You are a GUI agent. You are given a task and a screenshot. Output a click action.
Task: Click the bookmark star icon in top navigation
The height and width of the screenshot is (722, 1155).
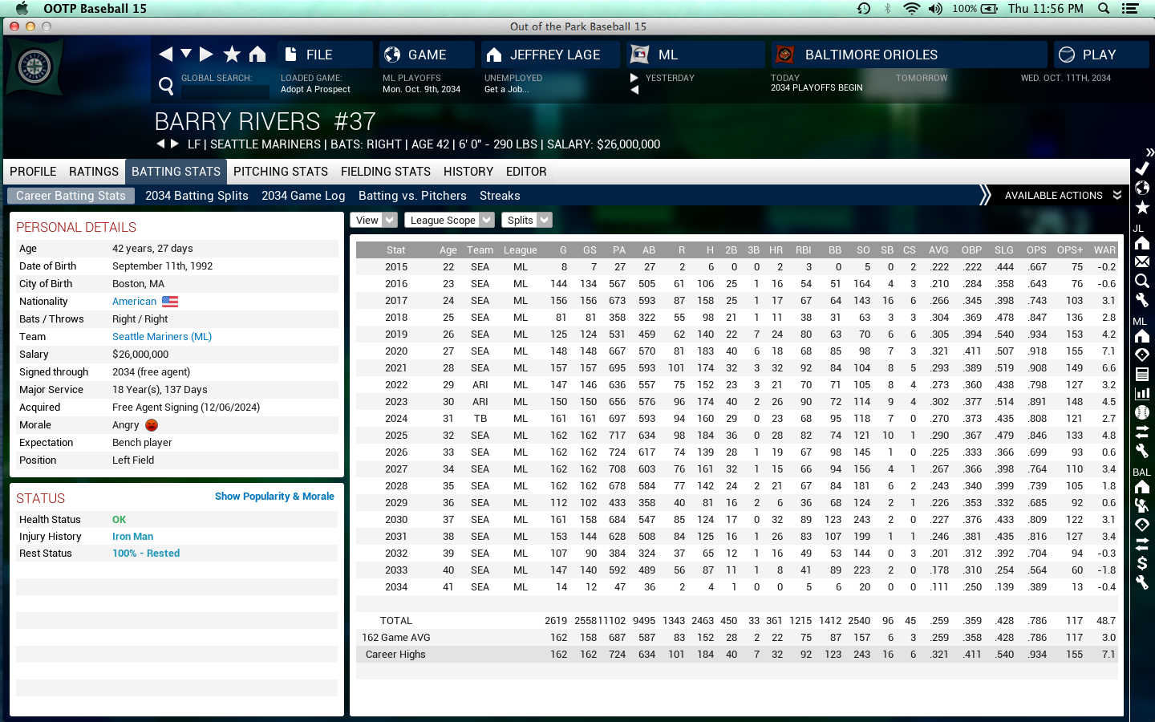pos(232,55)
